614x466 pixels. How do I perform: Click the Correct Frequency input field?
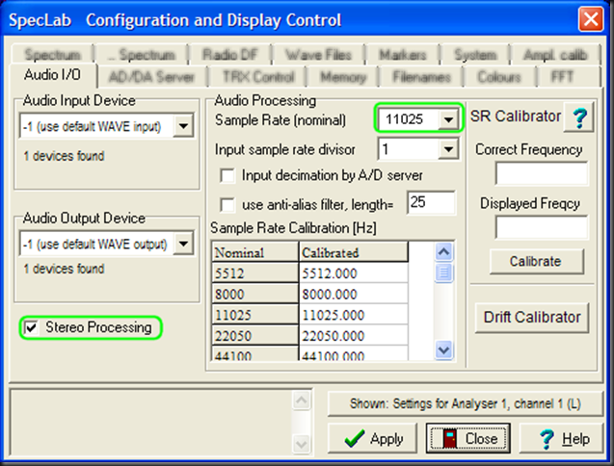(x=542, y=173)
